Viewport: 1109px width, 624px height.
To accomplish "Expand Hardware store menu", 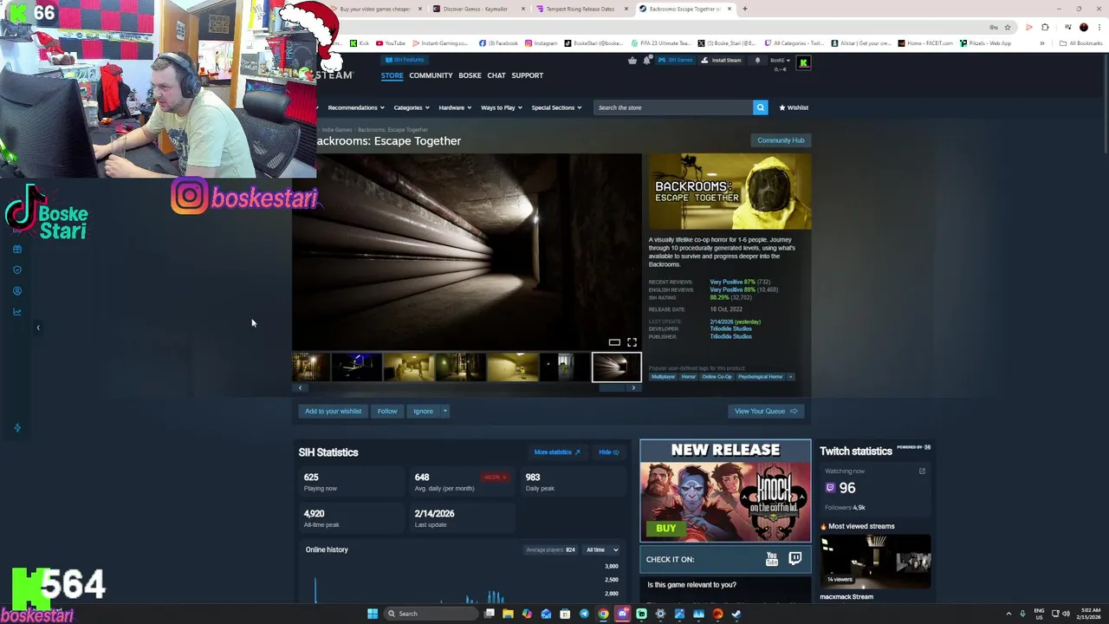I will [x=455, y=107].
